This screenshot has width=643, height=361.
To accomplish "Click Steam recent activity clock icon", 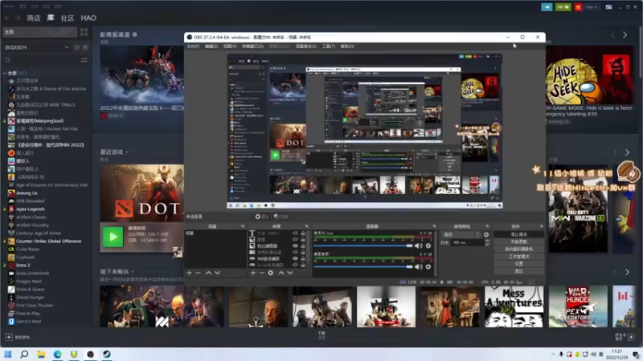I will pos(76,47).
